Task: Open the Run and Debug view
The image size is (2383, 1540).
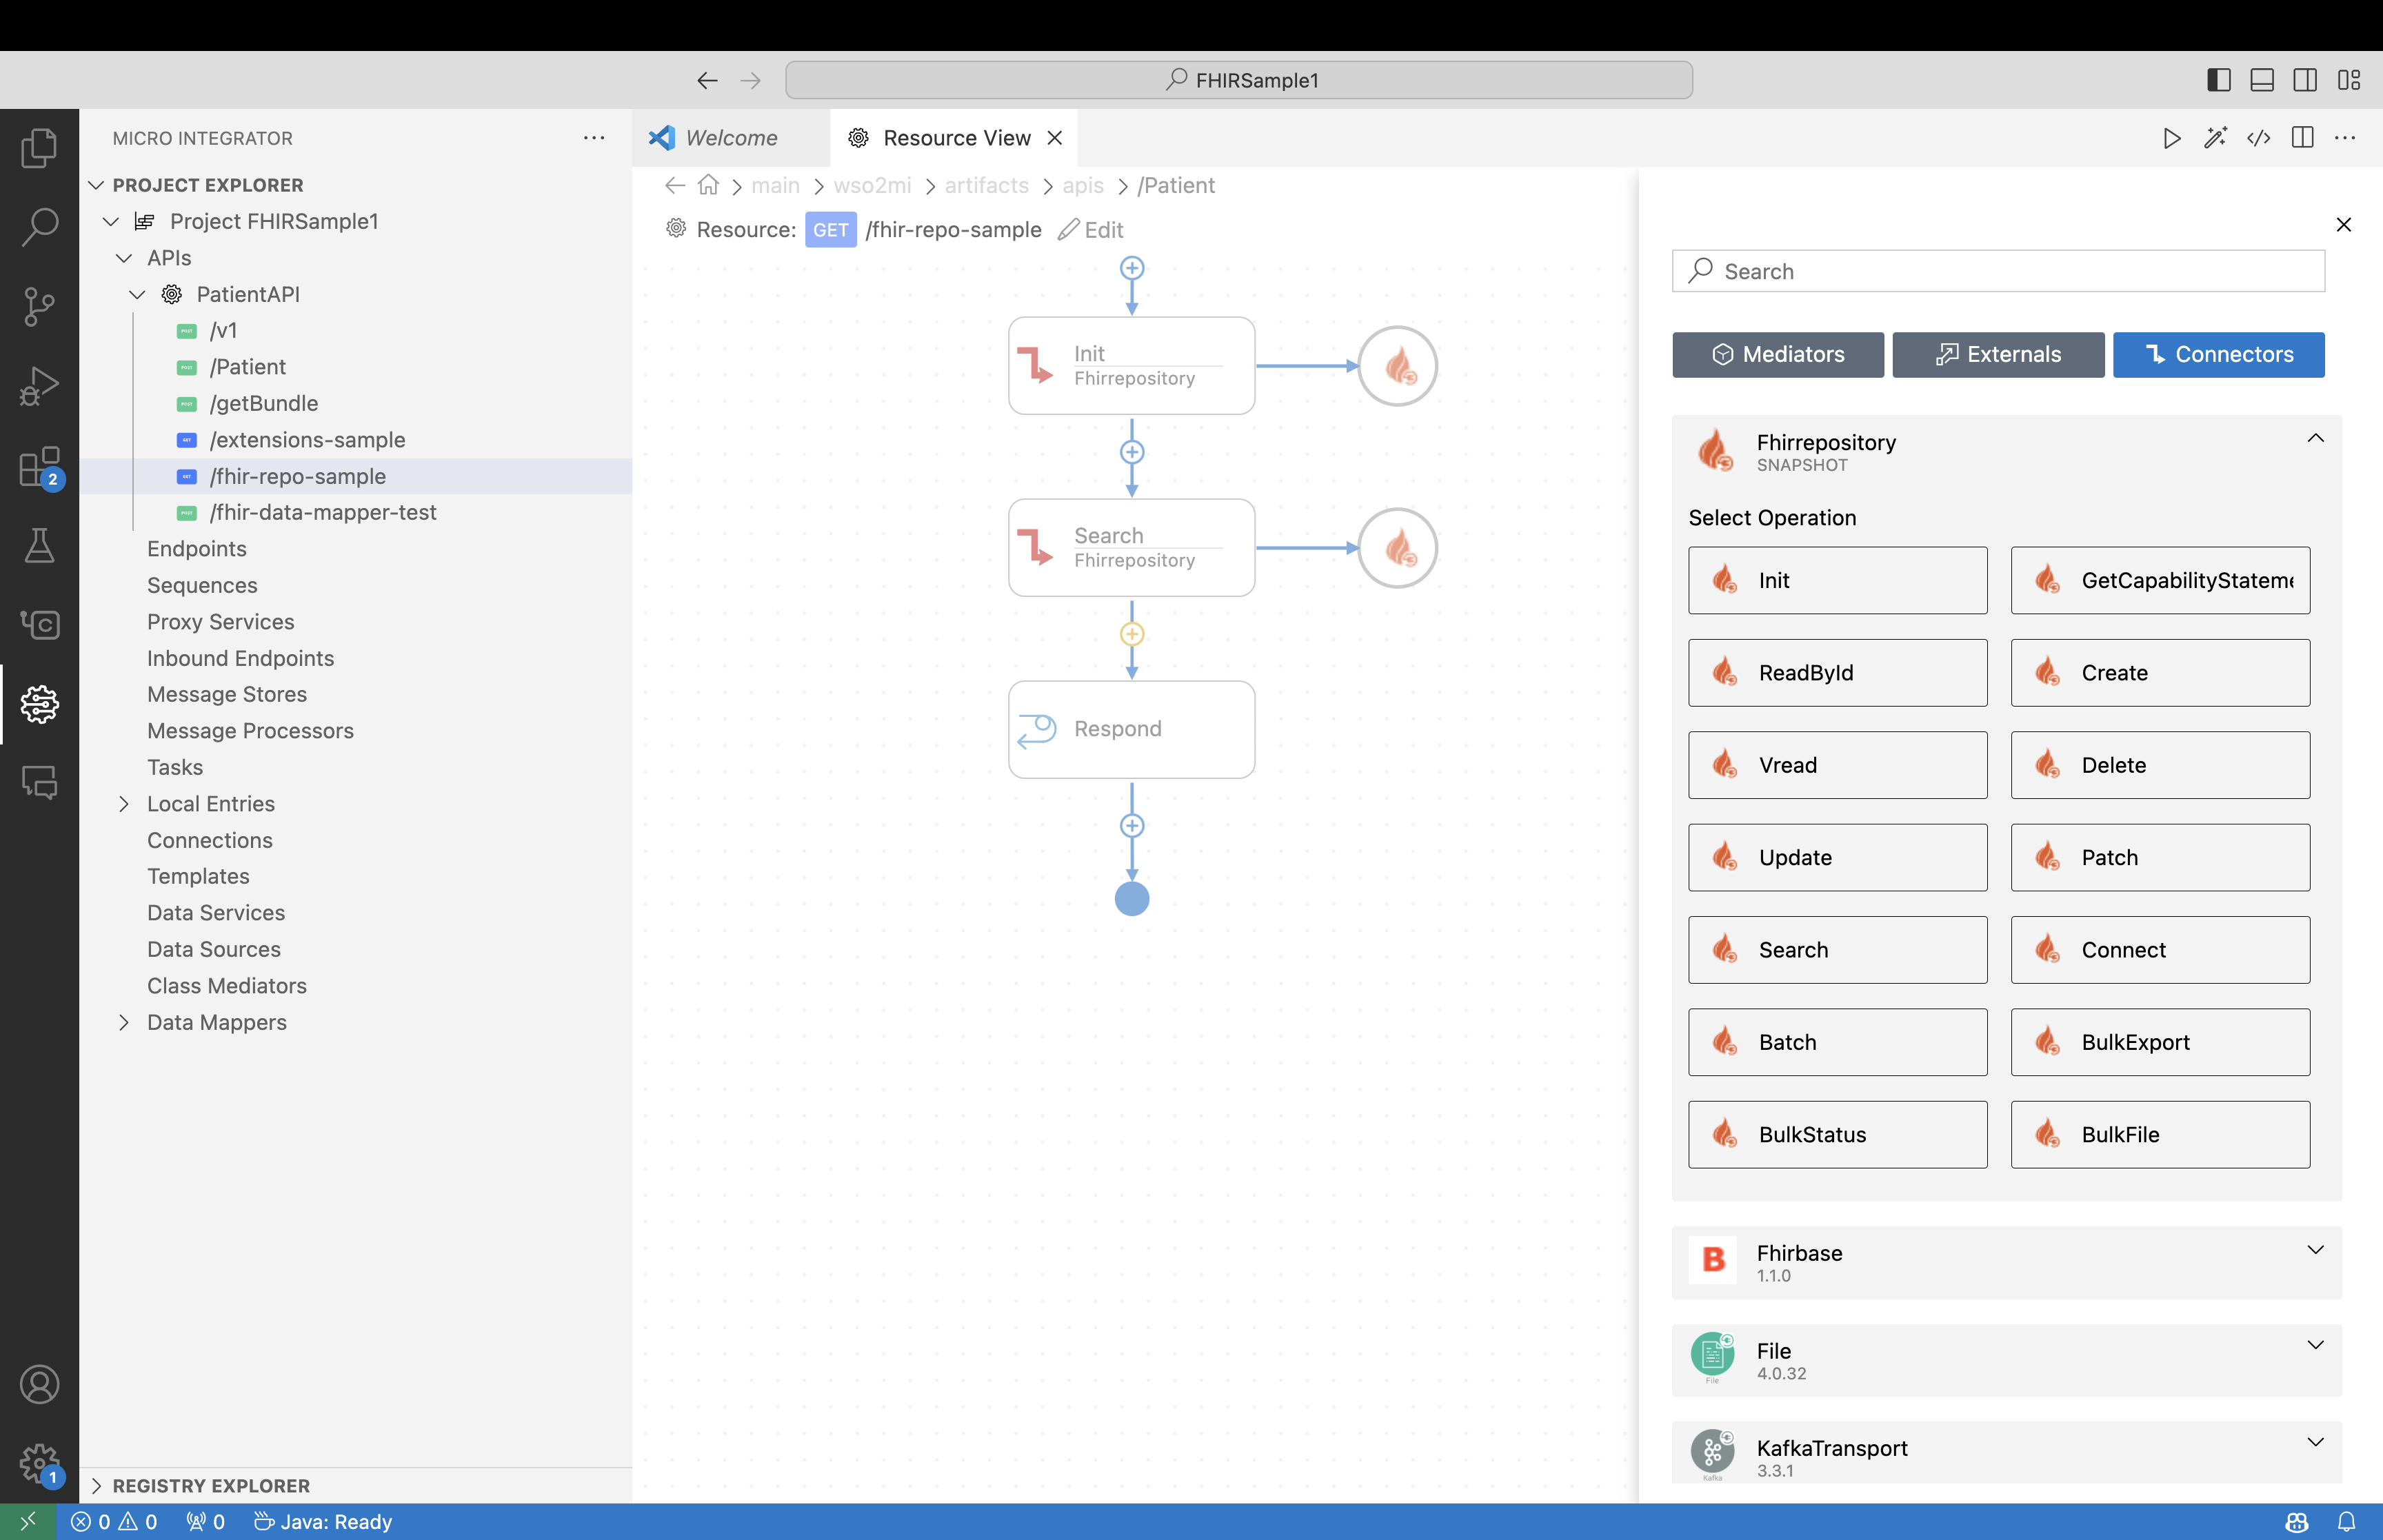Action: pos(39,386)
